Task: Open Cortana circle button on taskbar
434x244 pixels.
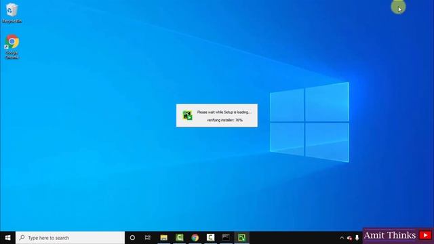Action: [x=132, y=238]
